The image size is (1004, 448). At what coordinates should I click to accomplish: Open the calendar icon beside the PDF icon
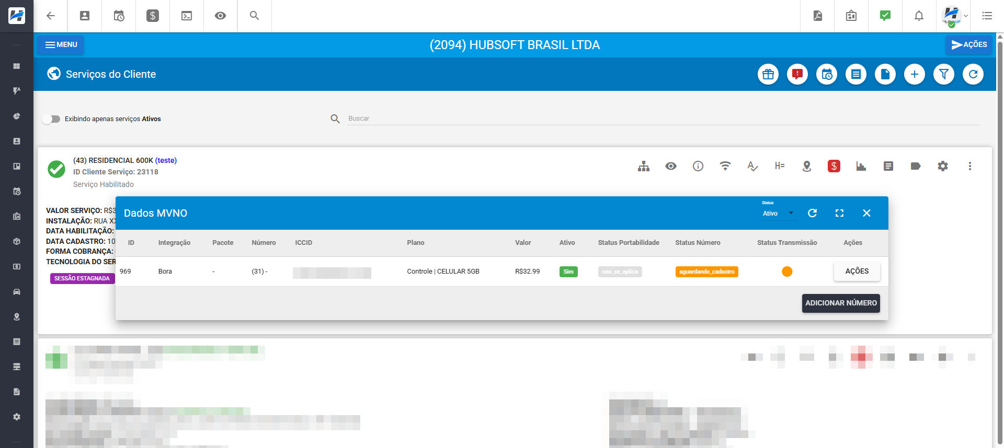click(851, 16)
